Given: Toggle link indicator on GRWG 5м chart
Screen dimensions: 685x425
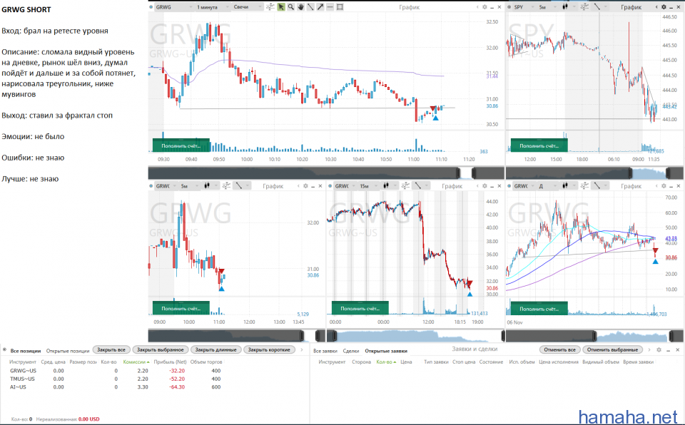Looking at the screenshot, I should (x=151, y=186).
